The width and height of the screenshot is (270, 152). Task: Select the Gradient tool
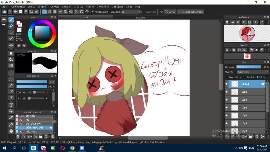(x=11, y=65)
